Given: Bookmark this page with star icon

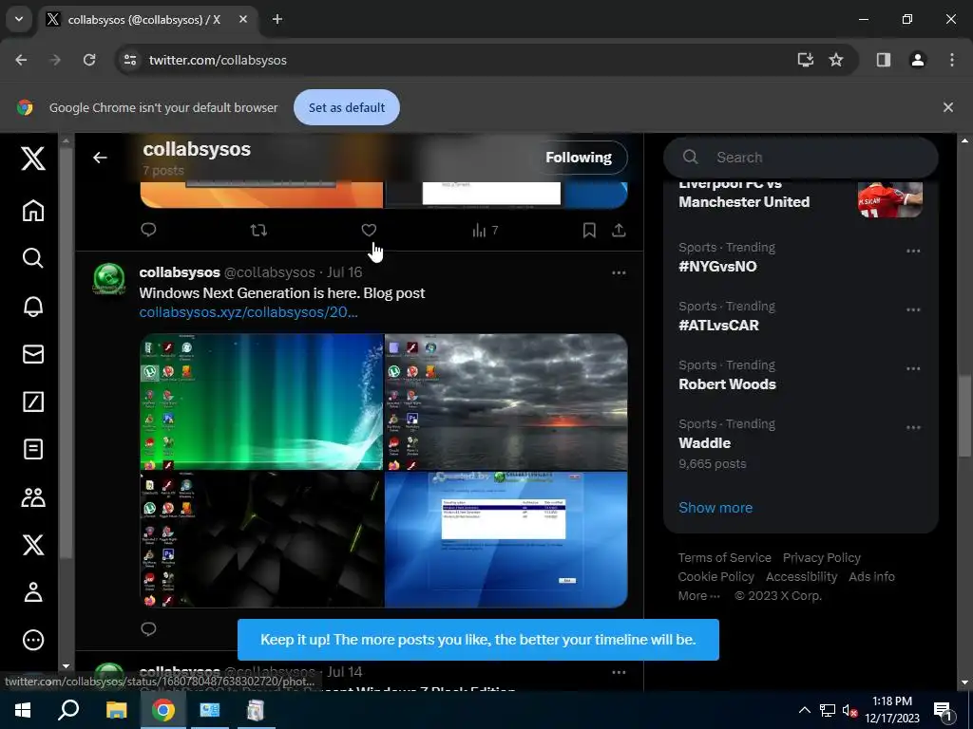Looking at the screenshot, I should [x=836, y=60].
